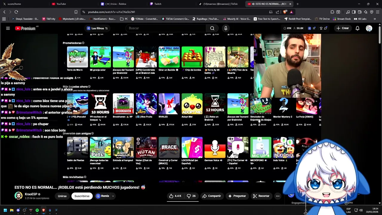
Task: Switch to the Twitch tab
Action: pyautogui.click(x=171, y=4)
